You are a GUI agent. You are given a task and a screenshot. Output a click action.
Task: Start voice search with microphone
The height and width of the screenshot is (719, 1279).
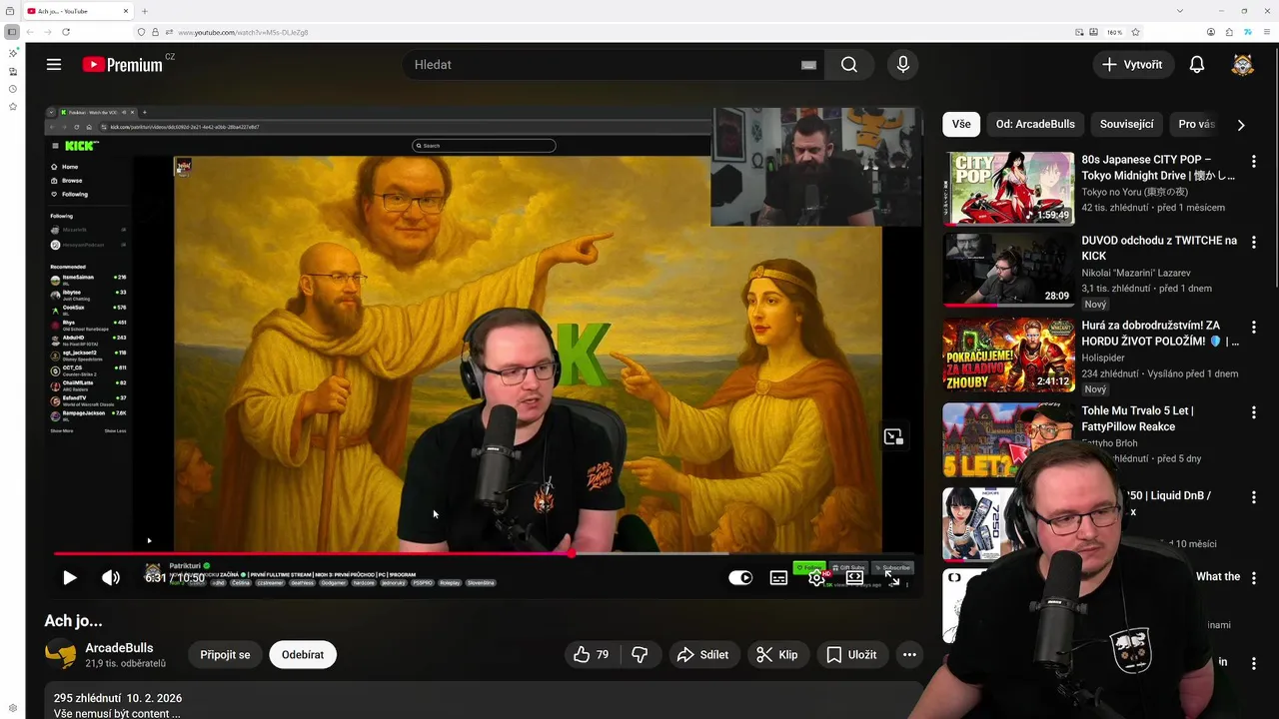point(903,65)
